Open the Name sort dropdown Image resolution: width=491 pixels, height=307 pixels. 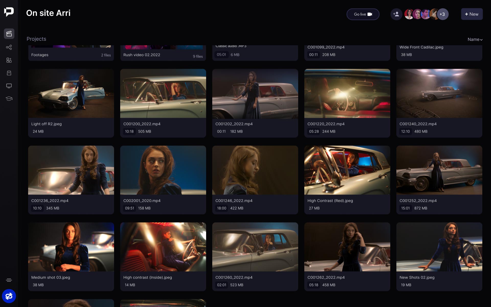(x=475, y=39)
